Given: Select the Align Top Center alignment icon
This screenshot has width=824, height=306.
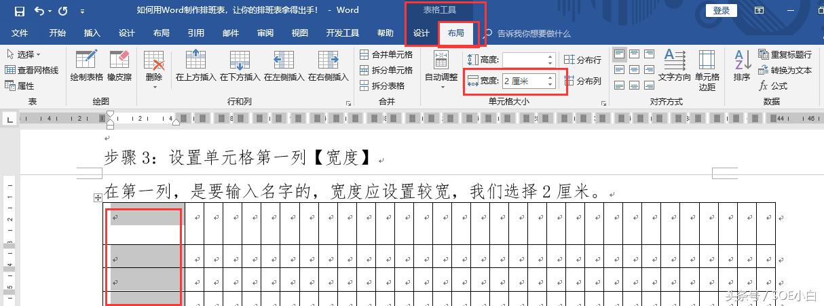Looking at the screenshot, I should pos(634,54).
